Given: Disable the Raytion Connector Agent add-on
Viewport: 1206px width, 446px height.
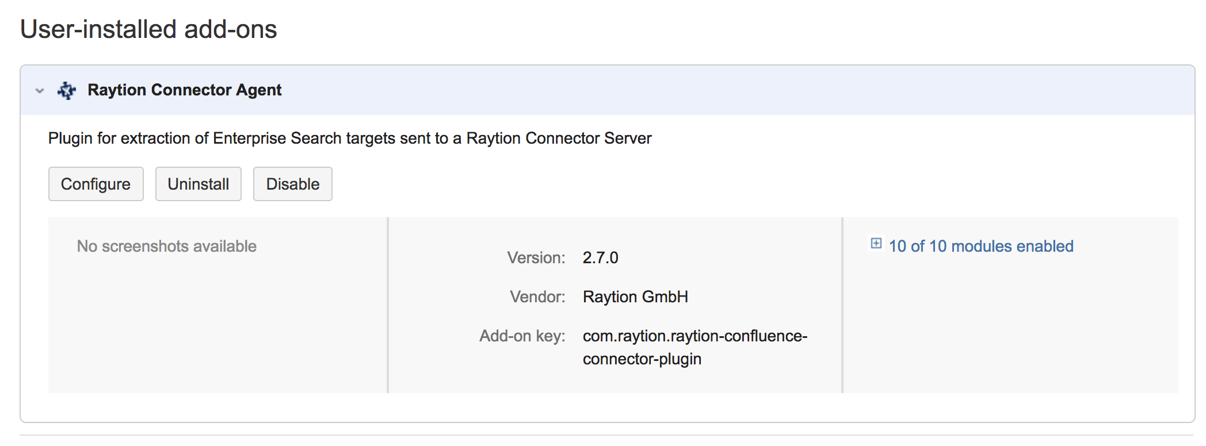Looking at the screenshot, I should tap(292, 184).
